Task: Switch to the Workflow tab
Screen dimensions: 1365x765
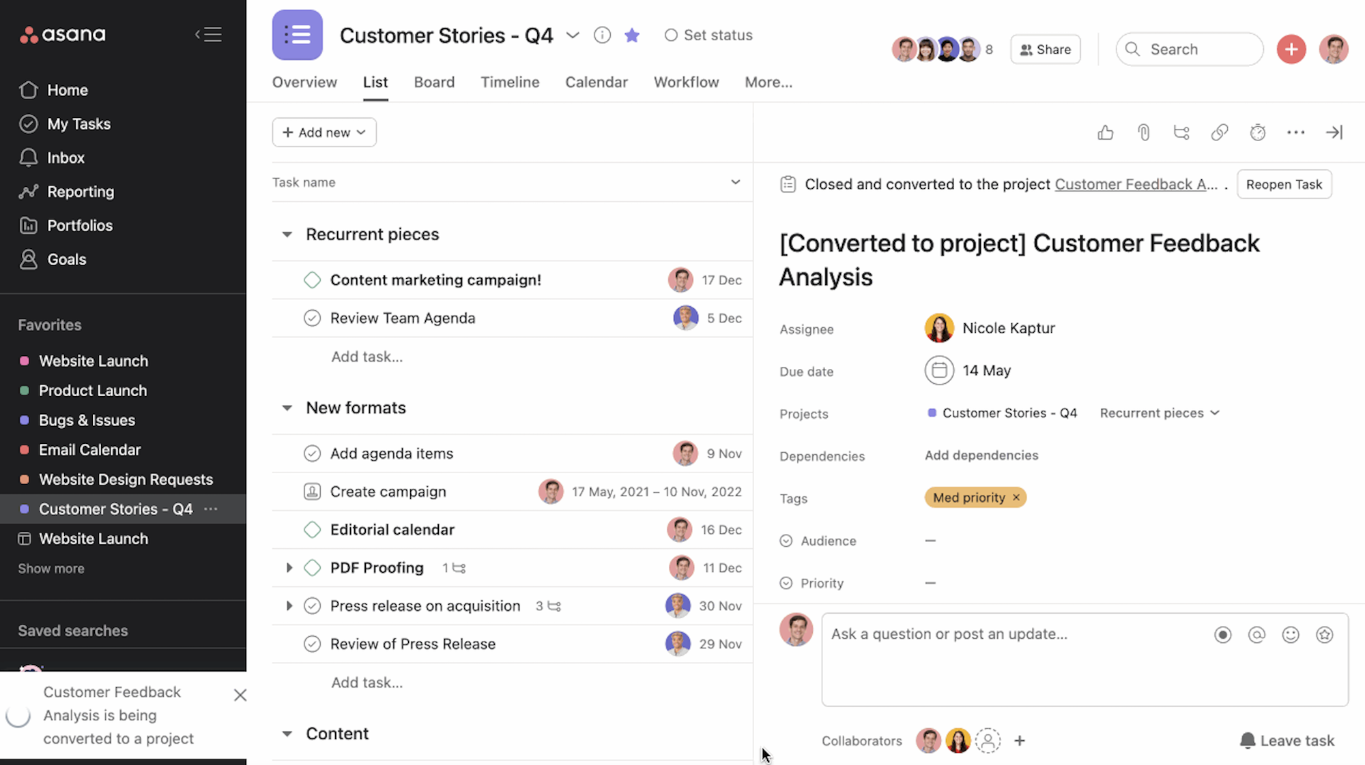Action: pyautogui.click(x=687, y=82)
